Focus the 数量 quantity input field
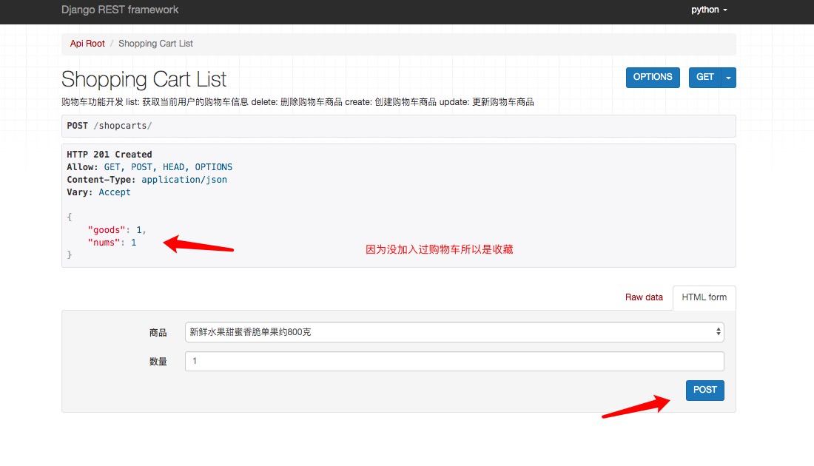The width and height of the screenshot is (814, 466). coord(454,361)
